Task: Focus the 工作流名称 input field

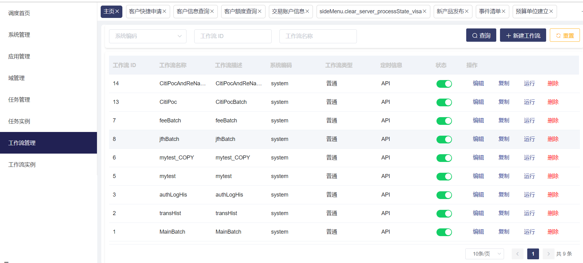Action: [318, 36]
